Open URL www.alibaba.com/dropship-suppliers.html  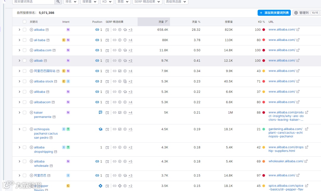pos(286,149)
